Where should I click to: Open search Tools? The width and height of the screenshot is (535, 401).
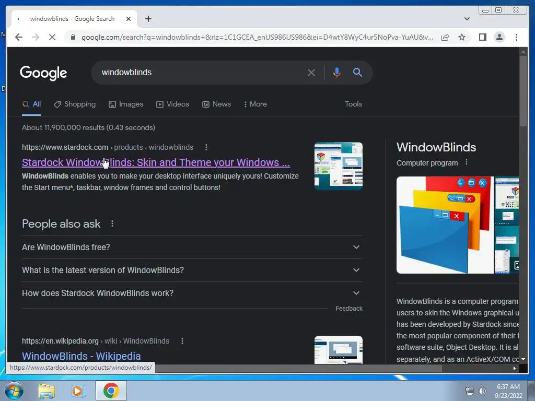(353, 104)
